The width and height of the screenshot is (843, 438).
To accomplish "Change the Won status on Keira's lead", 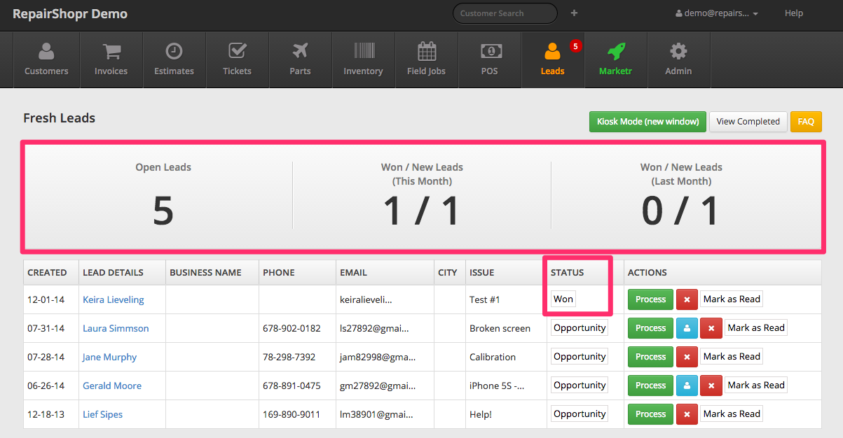I will (563, 299).
